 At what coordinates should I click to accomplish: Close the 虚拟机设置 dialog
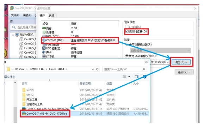tap(195, 8)
